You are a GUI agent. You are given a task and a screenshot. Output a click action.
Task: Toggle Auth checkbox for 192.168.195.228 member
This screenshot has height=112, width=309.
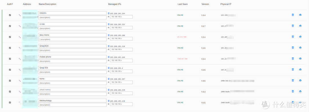pyautogui.click(x=10, y=91)
